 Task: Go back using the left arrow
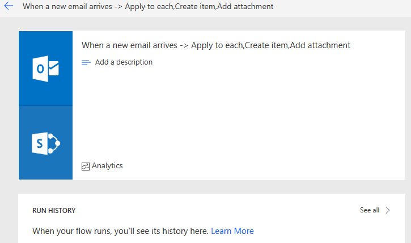9,7
